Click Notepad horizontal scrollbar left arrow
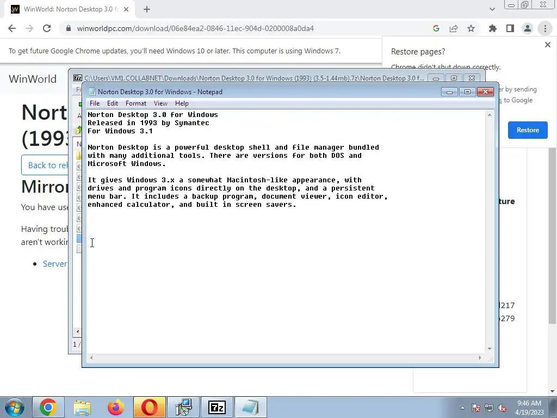Image resolution: width=557 pixels, height=418 pixels. tap(91, 358)
